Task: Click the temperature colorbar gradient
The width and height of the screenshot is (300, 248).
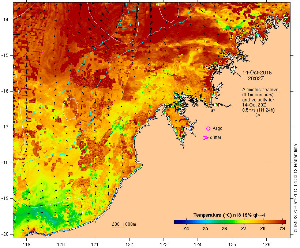Action: [230, 222]
